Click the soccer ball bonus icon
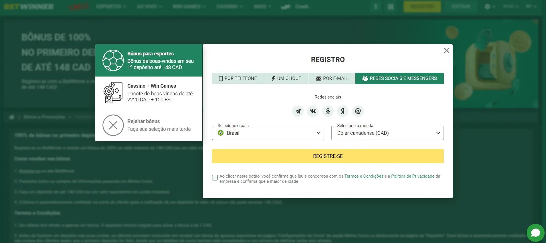Image resolution: width=546 pixels, height=243 pixels. tap(113, 60)
